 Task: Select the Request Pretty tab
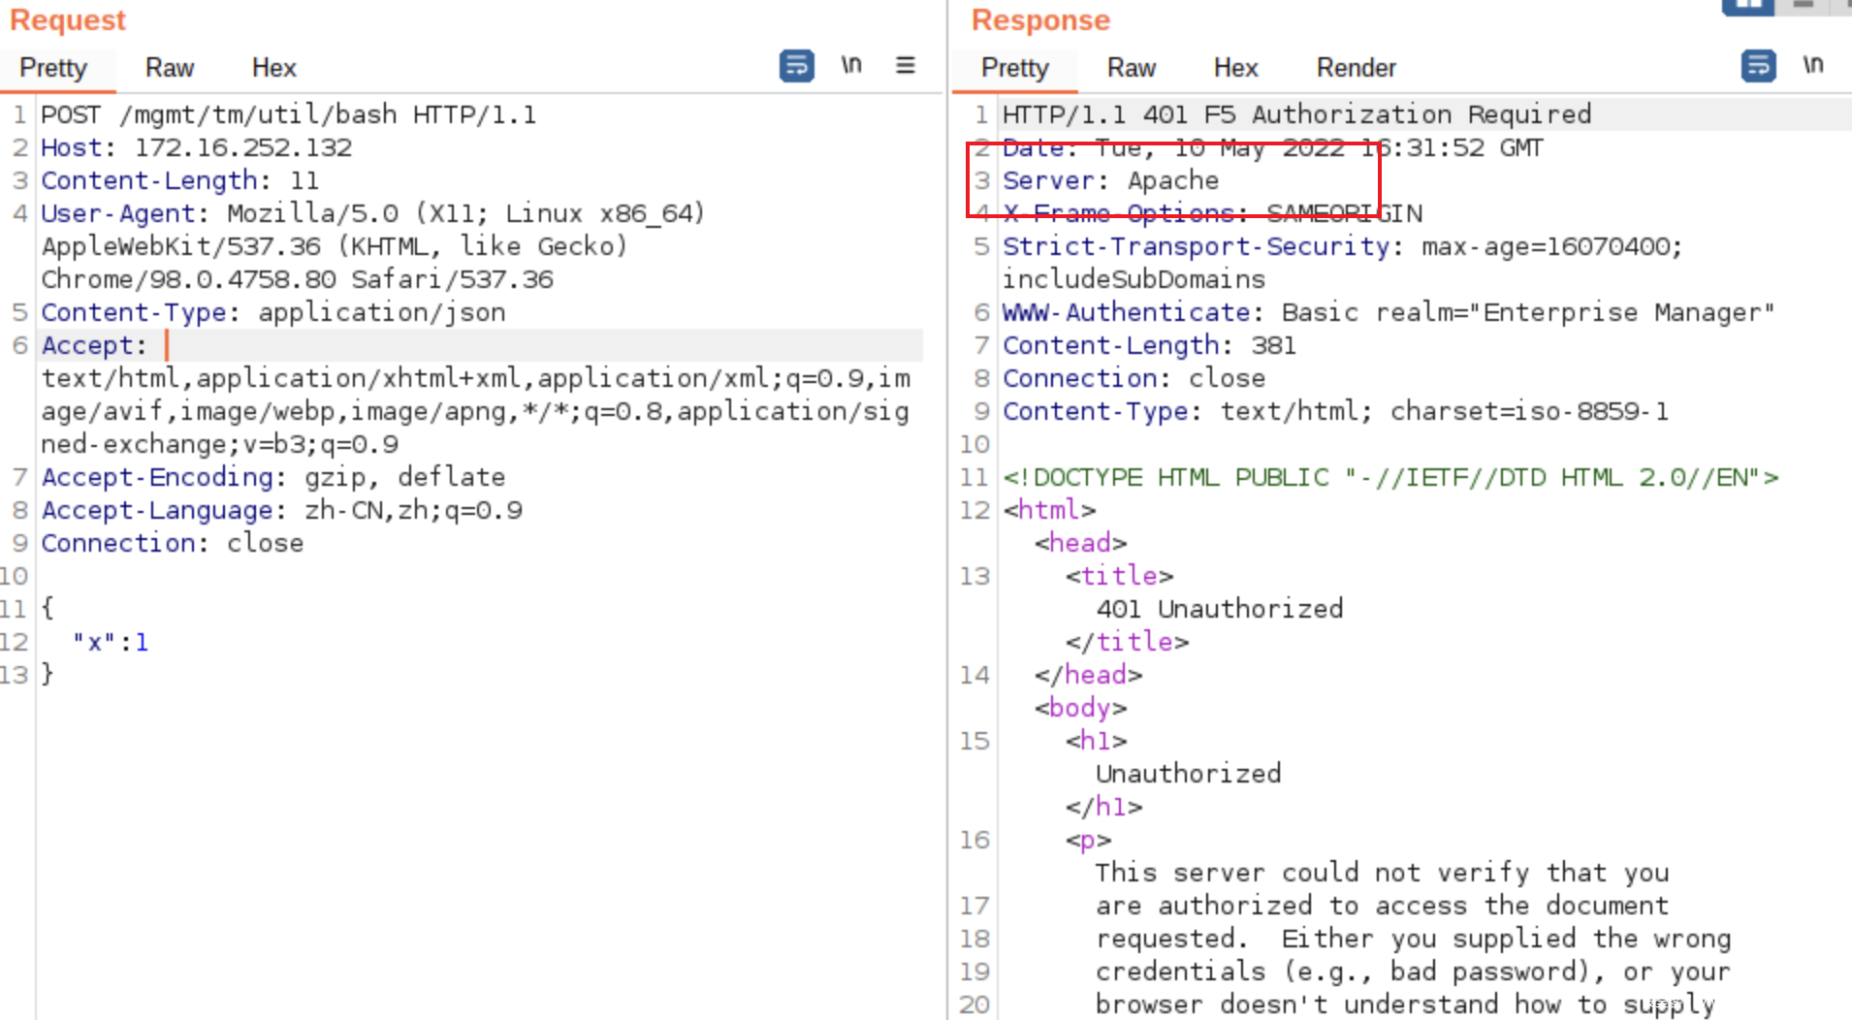[x=53, y=68]
